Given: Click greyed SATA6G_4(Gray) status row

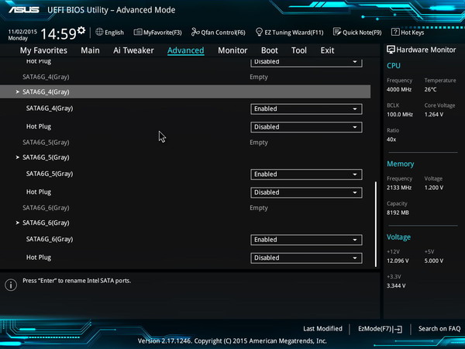Looking at the screenshot, I should (x=46, y=77).
